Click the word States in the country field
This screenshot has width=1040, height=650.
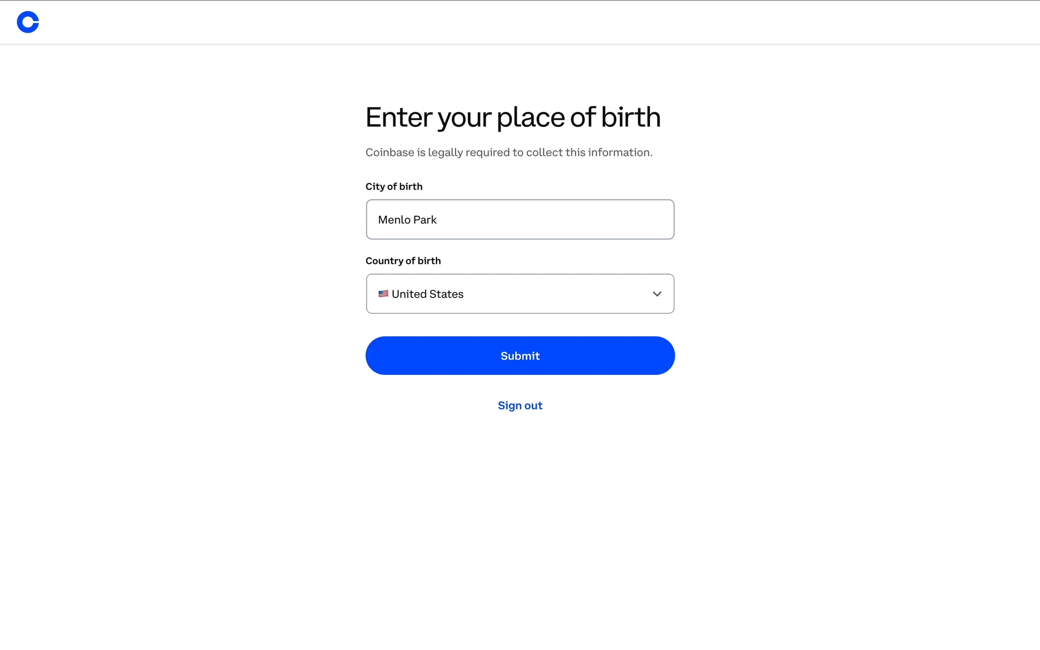tap(446, 294)
